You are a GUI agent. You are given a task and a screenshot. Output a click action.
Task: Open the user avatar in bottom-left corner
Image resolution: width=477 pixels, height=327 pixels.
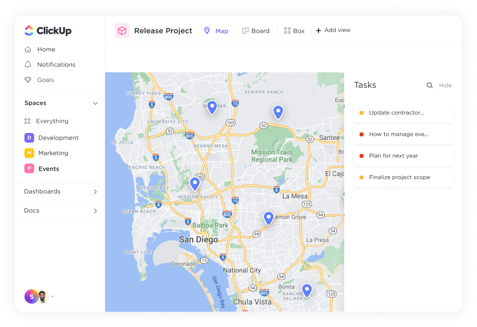(x=32, y=296)
